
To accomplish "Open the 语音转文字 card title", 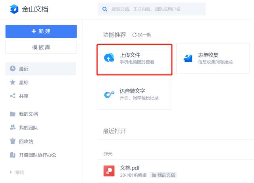I will click(x=132, y=91).
